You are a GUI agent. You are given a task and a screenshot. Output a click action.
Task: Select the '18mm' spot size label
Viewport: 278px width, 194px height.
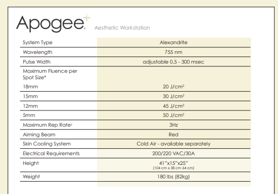30,87
